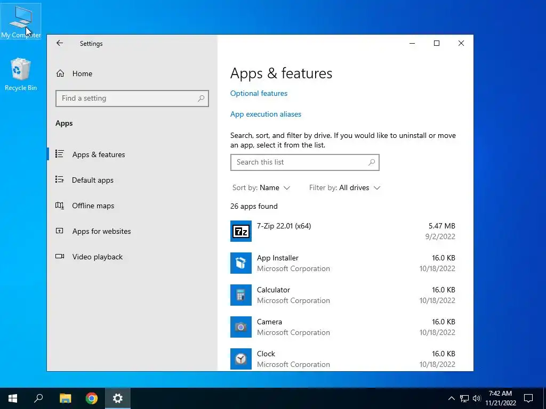
Task: Click the back arrow in Settings
Action: coord(60,43)
